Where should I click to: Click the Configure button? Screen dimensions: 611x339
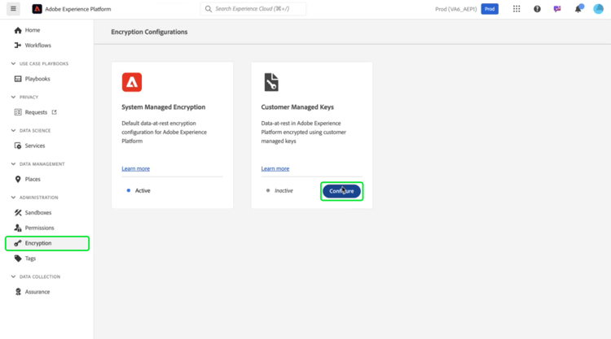coord(341,191)
